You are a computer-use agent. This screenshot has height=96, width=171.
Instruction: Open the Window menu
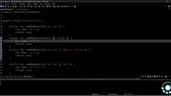click(x=47, y=4)
